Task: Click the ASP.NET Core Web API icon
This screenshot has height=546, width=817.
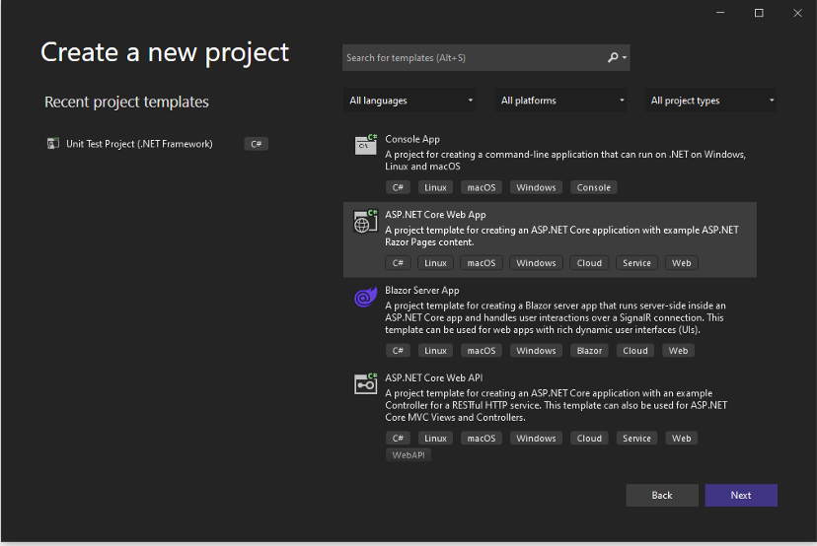Action: pos(365,384)
